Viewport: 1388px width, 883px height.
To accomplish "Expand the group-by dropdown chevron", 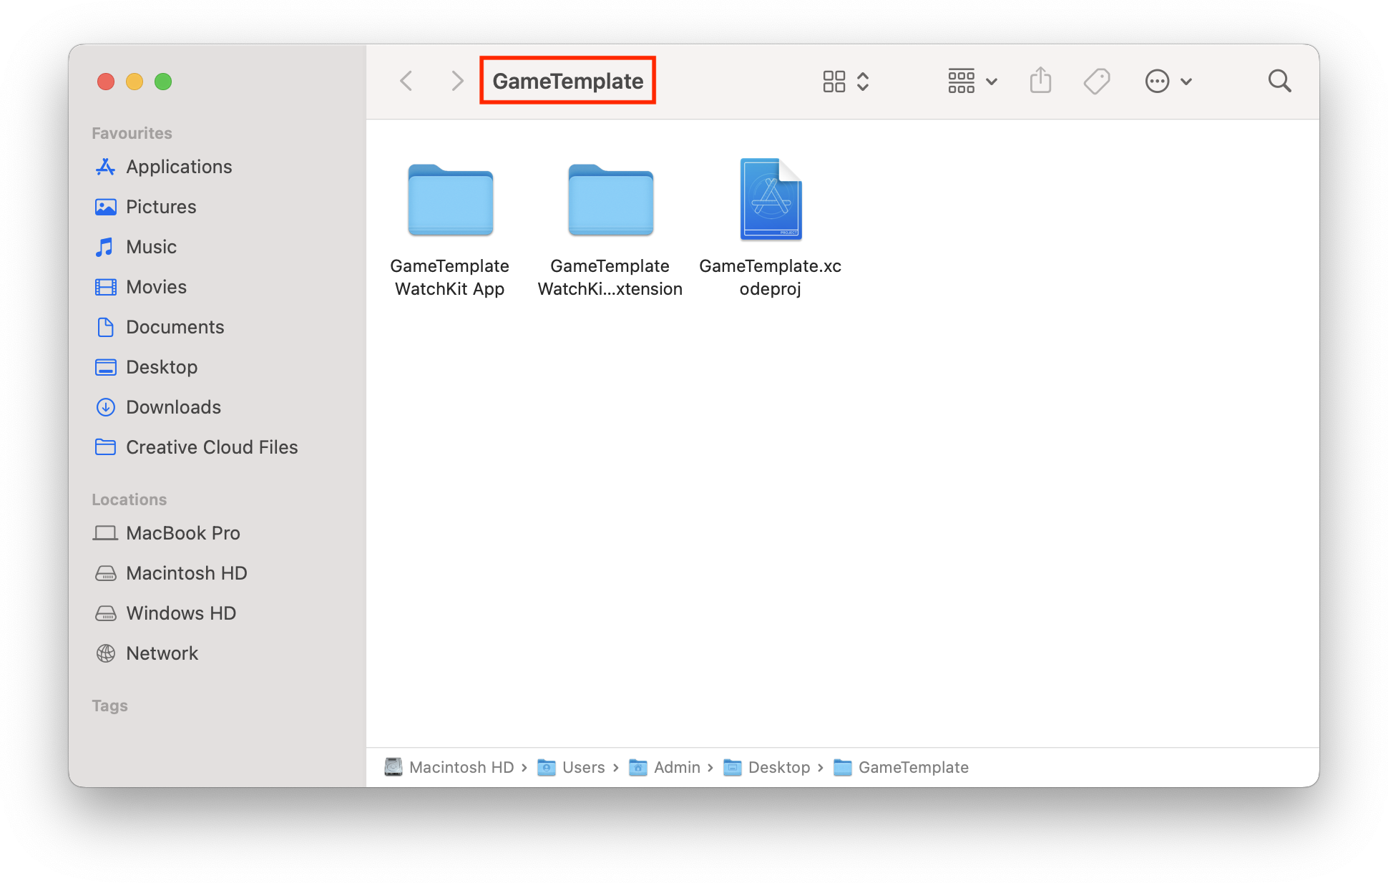I will [x=992, y=82].
